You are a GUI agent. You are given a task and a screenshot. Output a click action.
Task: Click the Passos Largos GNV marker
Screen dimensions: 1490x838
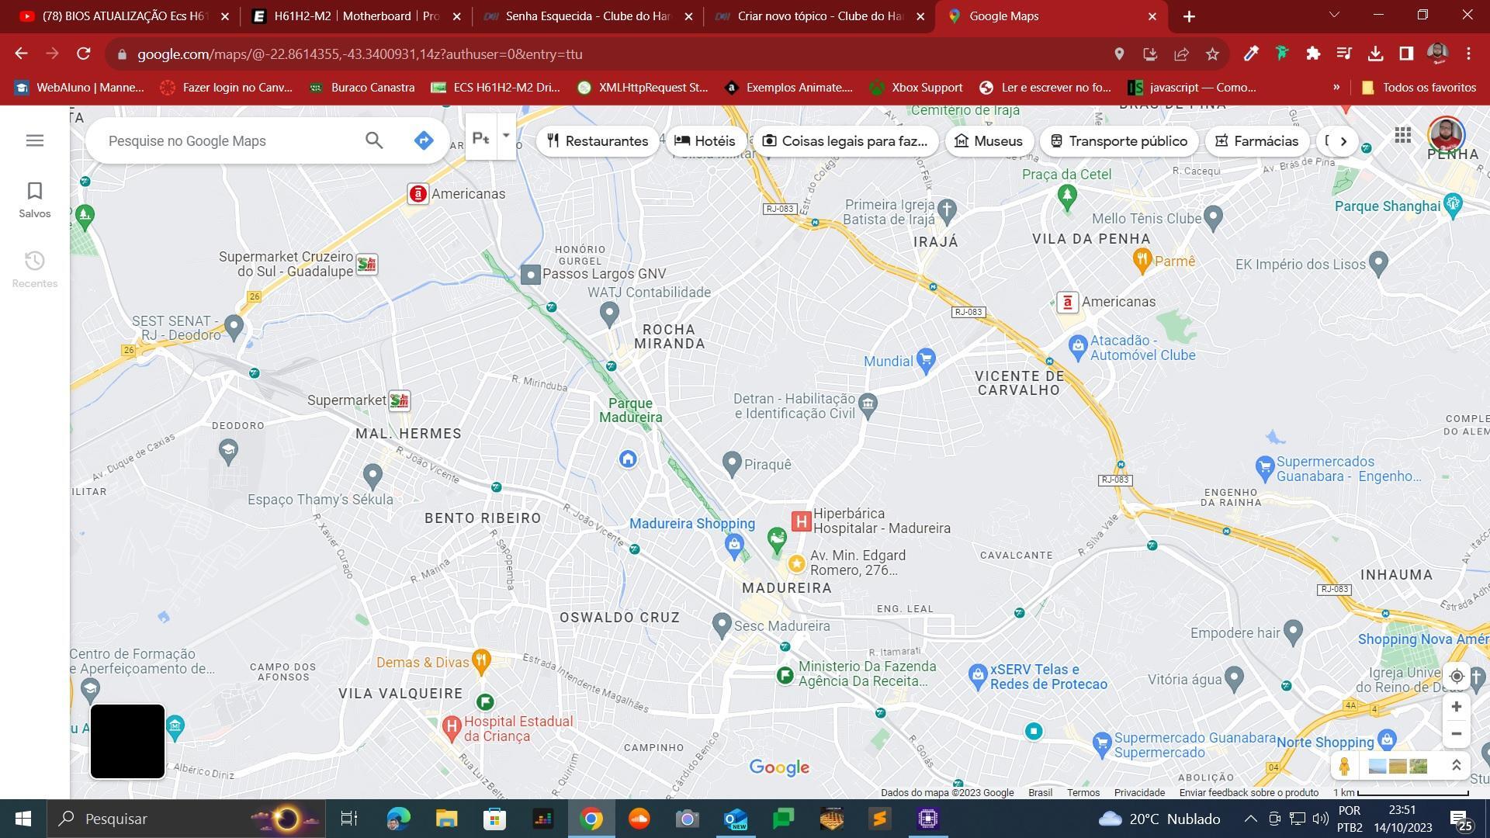point(530,274)
